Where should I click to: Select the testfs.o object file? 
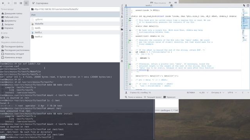pos(39,37)
